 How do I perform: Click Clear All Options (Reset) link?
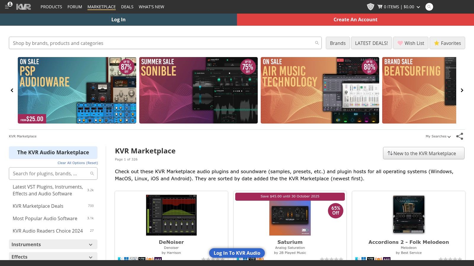pos(78,163)
